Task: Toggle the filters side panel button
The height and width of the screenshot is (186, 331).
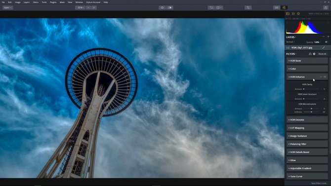Action: (x=284, y=7)
